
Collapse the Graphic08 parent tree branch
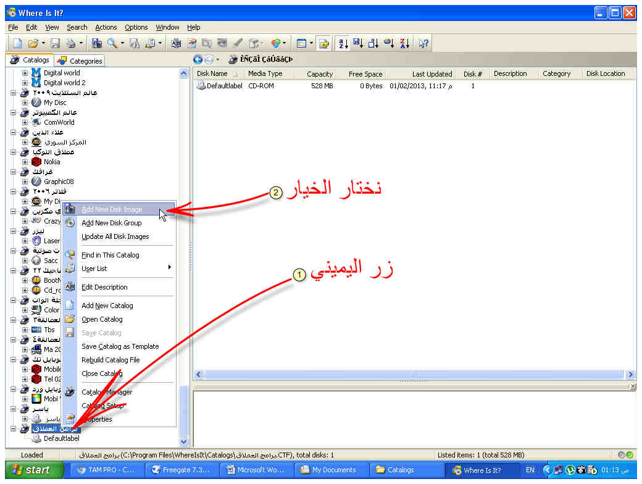click(x=15, y=171)
